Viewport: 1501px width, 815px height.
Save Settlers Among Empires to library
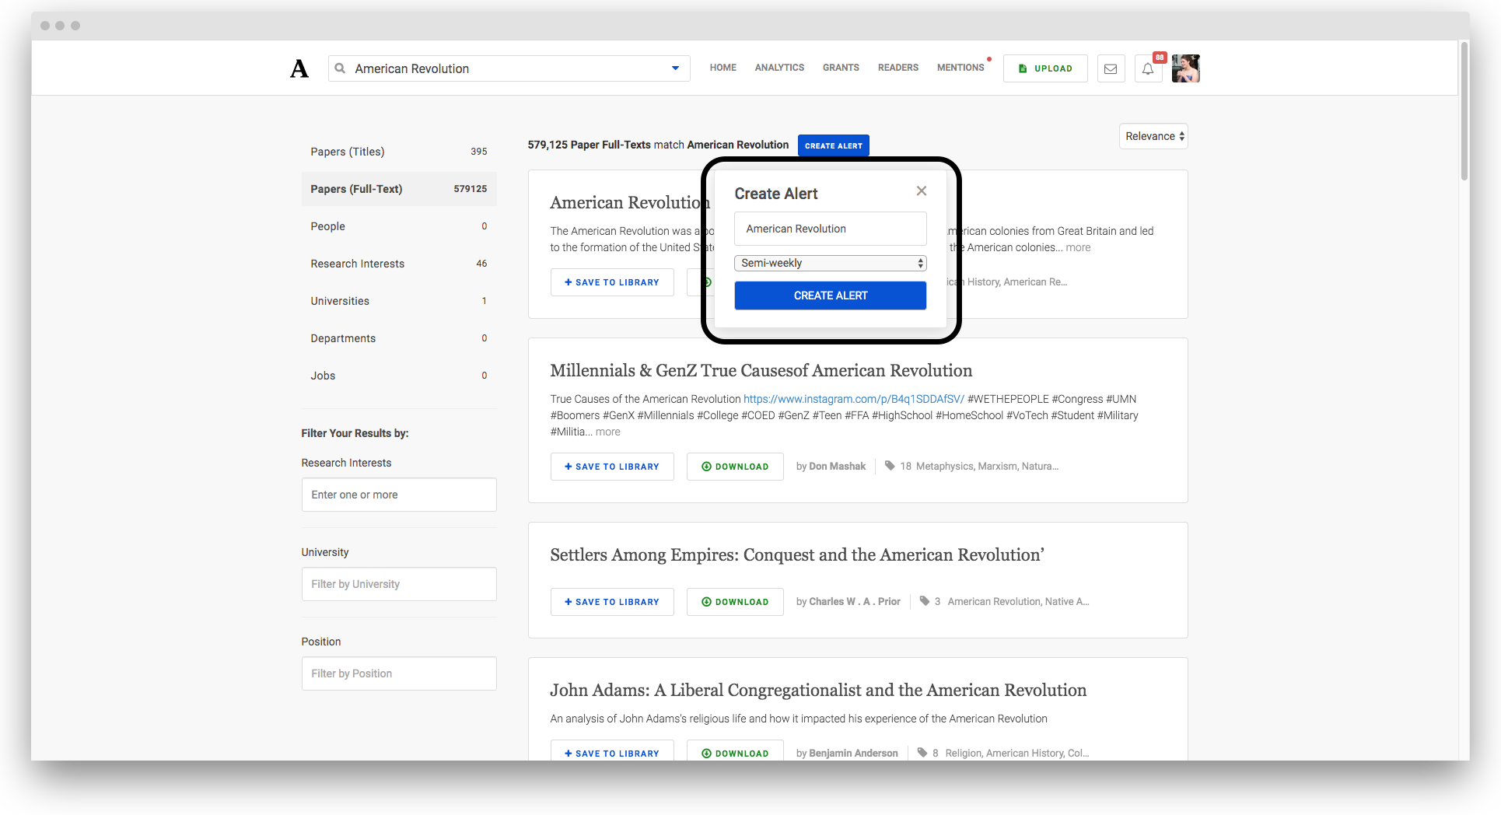pyautogui.click(x=612, y=602)
